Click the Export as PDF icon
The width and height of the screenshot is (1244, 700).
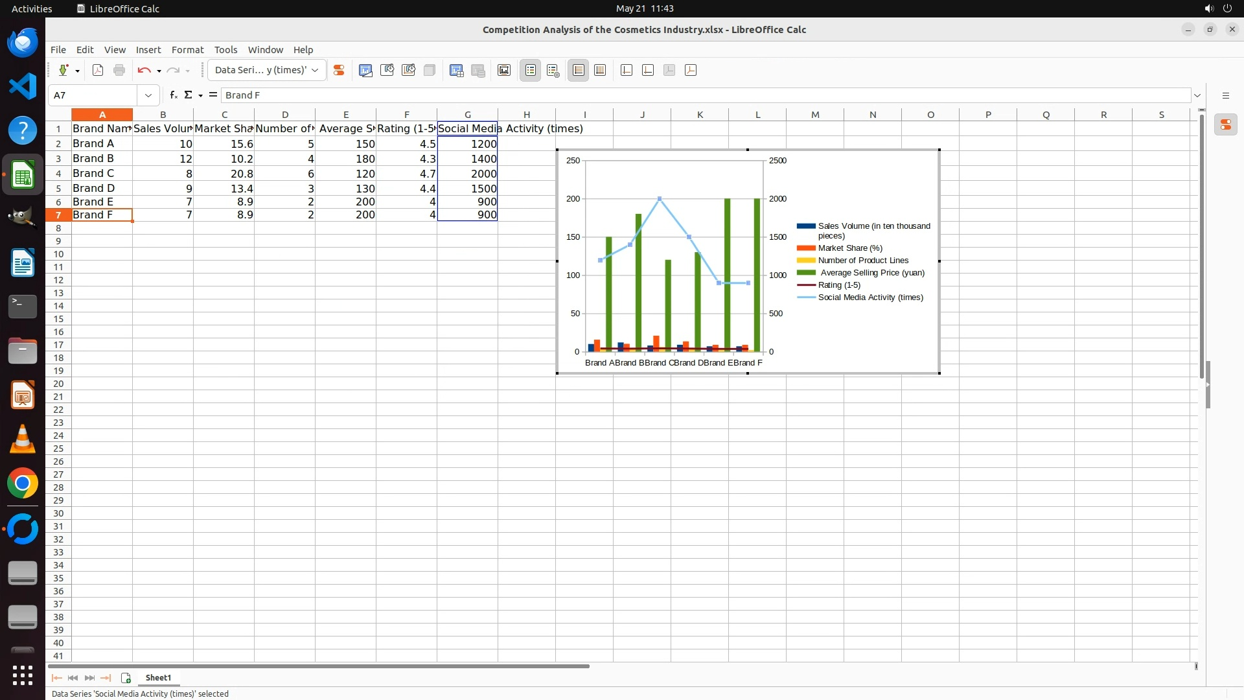(x=98, y=71)
